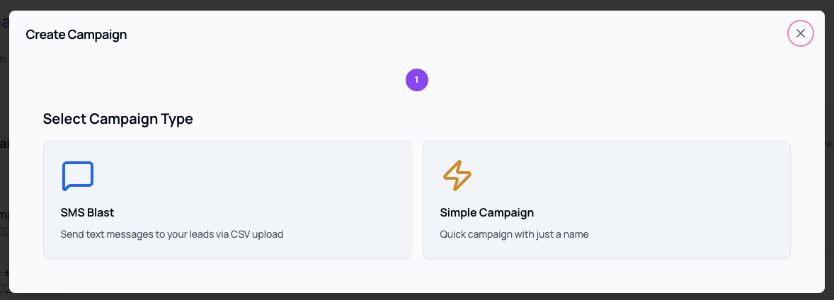The image size is (834, 300).
Task: Click the Simple Campaign title text
Action: click(486, 212)
